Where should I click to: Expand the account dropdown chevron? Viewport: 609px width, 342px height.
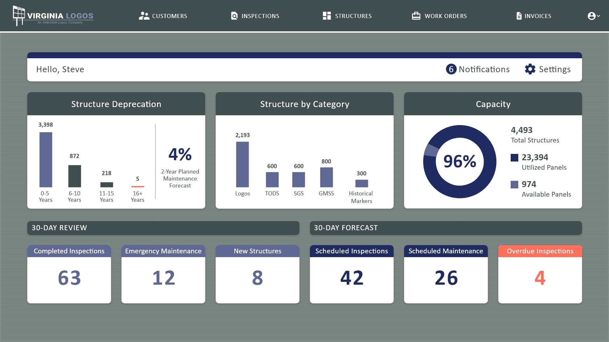point(598,16)
